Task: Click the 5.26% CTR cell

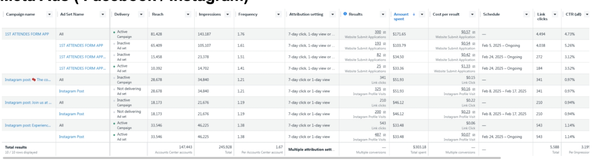Action: click(570, 46)
